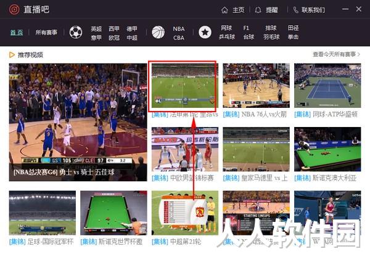The height and width of the screenshot is (254, 370).
Task: Click the 提醒 bell icon
Action: coord(258,10)
